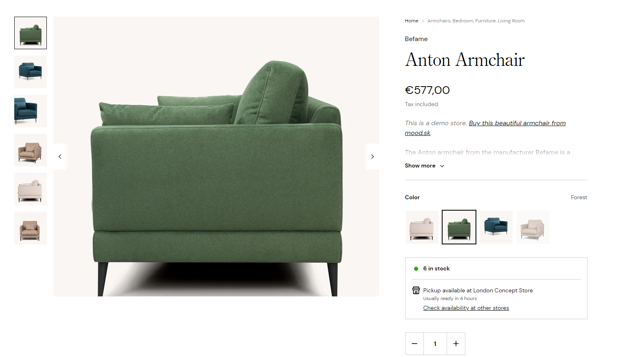This screenshot has height=357, width=627.
Task: Open the Armchairs breadcrumb category
Action: pos(439,21)
